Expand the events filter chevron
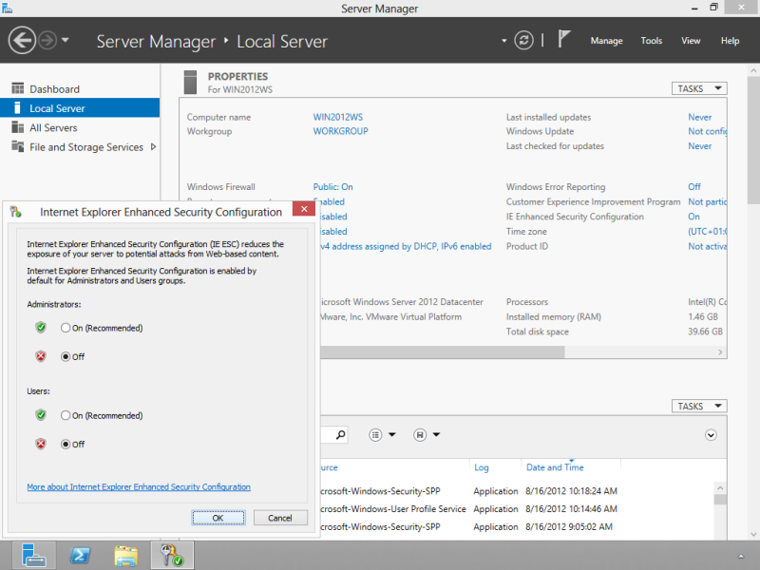 [711, 435]
